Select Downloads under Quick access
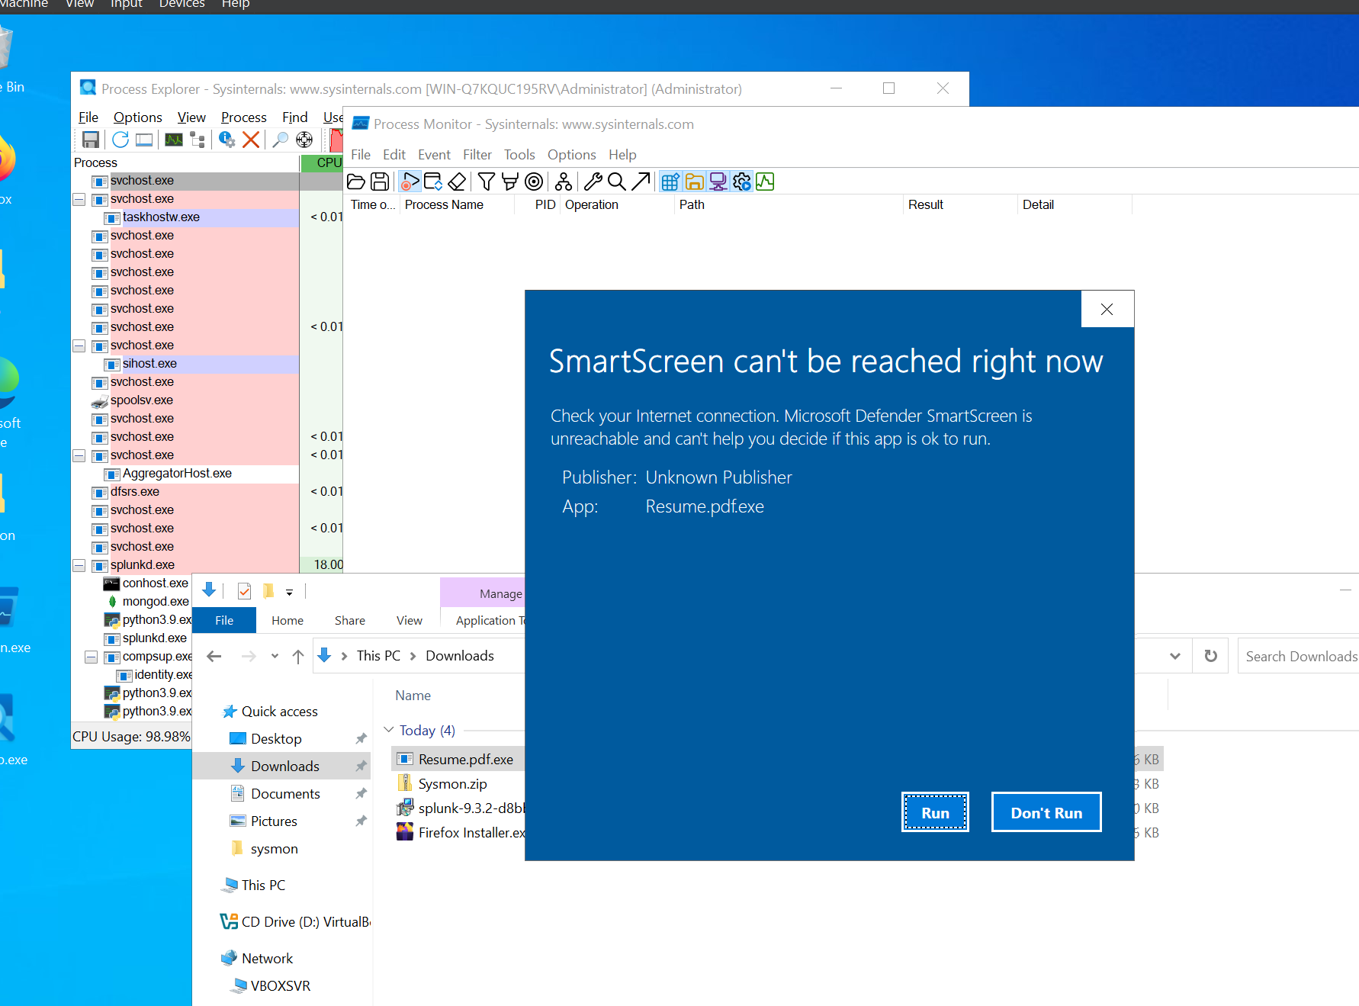This screenshot has width=1359, height=1006. (x=281, y=766)
